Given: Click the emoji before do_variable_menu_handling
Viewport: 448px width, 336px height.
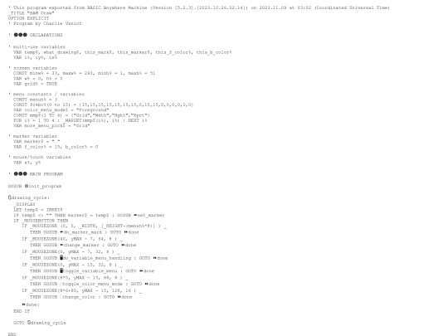Looking at the screenshot, I should pyautogui.click(x=61, y=258).
